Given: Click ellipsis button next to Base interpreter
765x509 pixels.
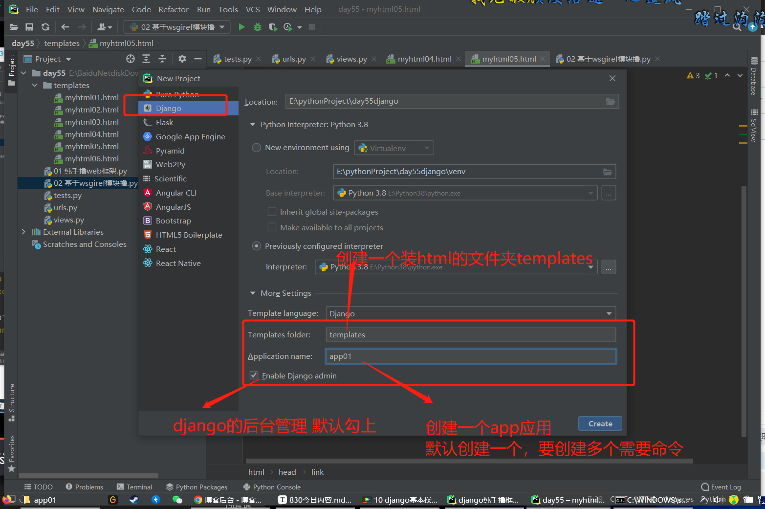Looking at the screenshot, I should point(609,193).
